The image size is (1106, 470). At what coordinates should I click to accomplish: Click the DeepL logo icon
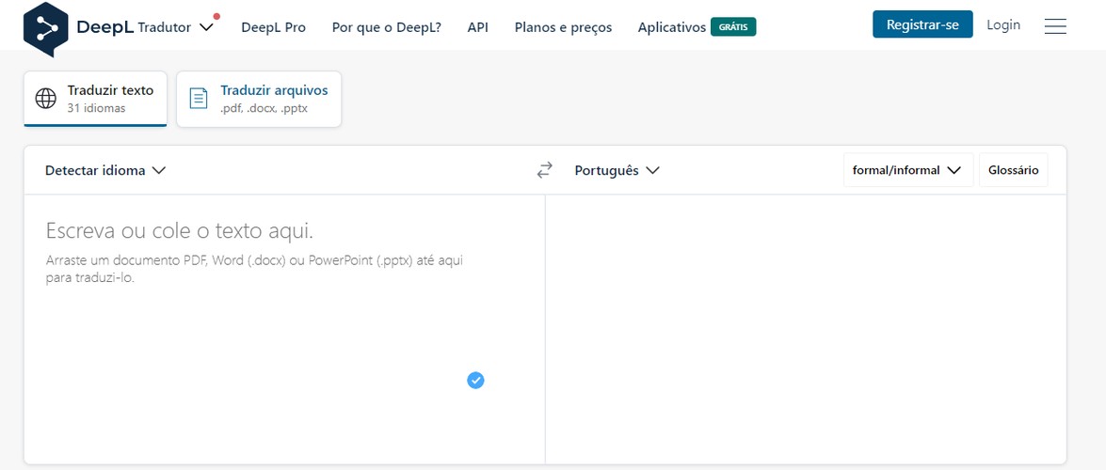[x=46, y=29]
